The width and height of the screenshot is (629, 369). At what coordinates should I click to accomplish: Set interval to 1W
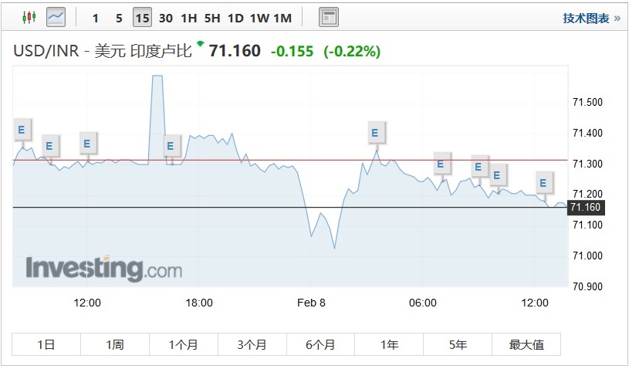click(x=259, y=18)
